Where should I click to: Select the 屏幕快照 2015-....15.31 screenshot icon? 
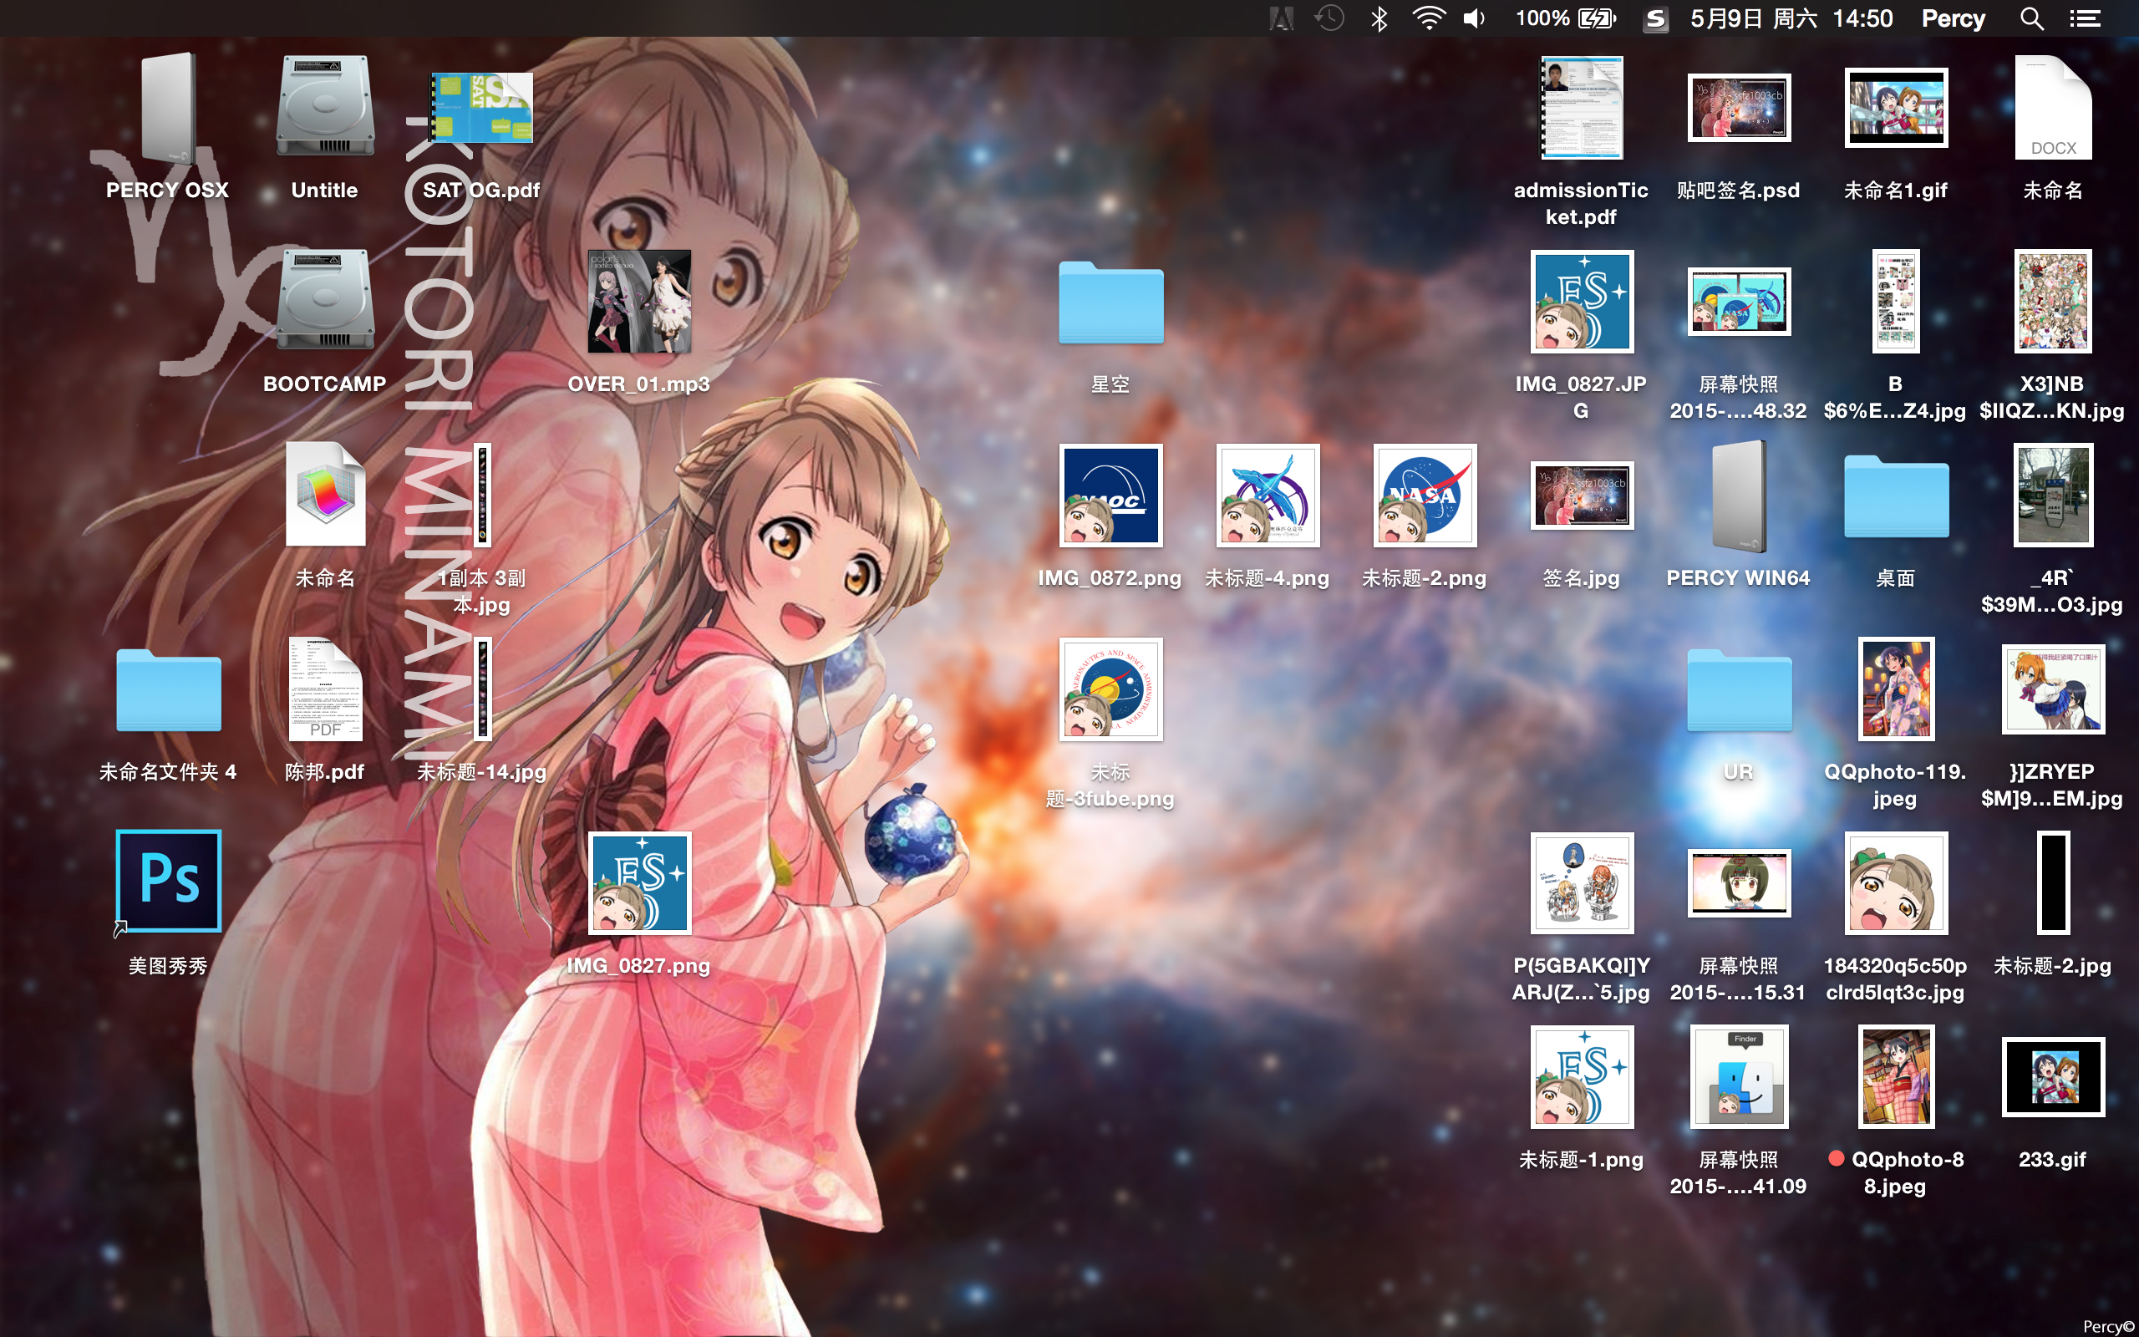pos(1739,882)
